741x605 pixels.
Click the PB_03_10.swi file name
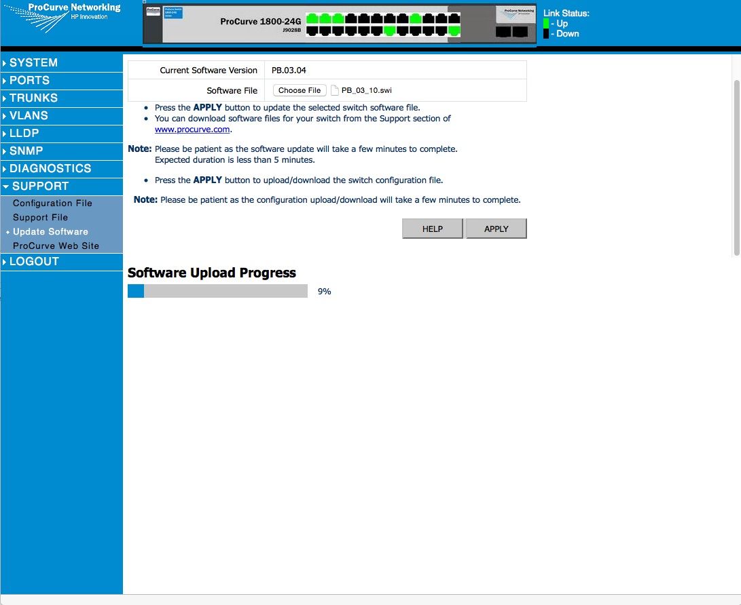tap(367, 90)
